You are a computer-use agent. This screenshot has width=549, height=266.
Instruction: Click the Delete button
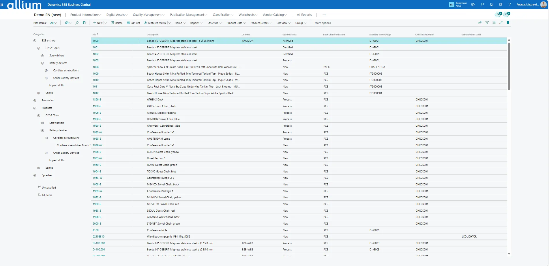tap(117, 23)
